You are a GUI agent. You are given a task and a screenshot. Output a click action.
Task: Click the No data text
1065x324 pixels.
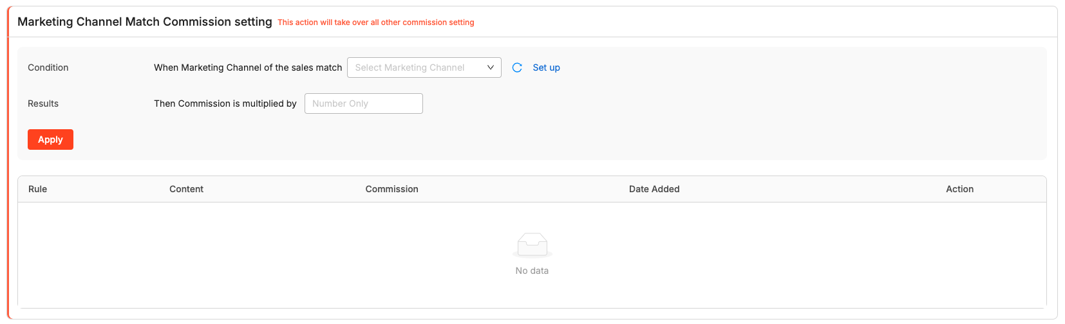(x=532, y=271)
